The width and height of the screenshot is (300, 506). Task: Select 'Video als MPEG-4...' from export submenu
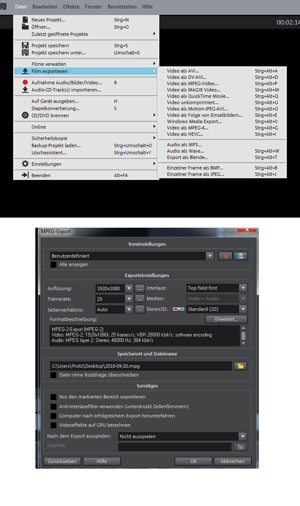pyautogui.click(x=187, y=128)
